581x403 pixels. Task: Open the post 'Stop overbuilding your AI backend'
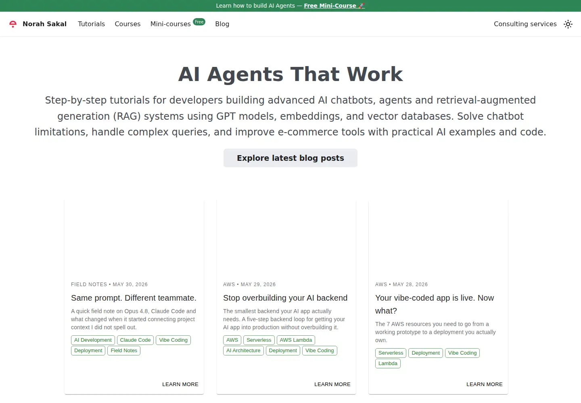[x=285, y=298]
